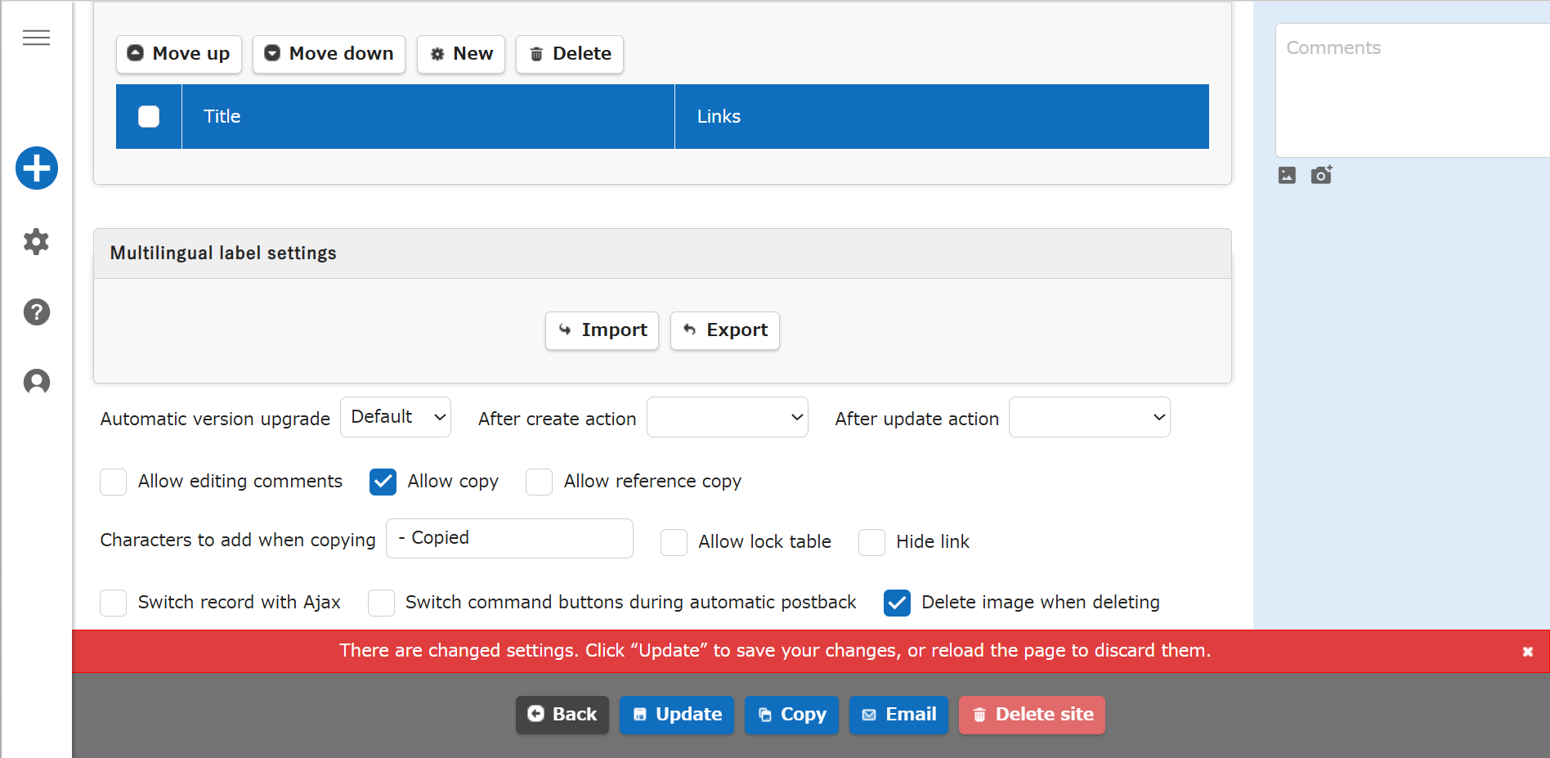The height and width of the screenshot is (758, 1550).
Task: Click the Delete site button
Action: 1032,715
